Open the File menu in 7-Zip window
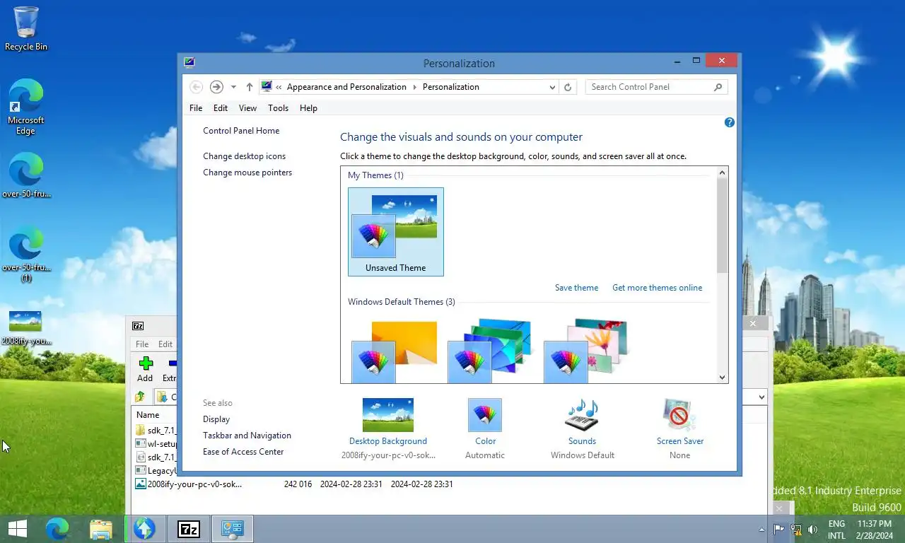905x543 pixels. tap(142, 344)
